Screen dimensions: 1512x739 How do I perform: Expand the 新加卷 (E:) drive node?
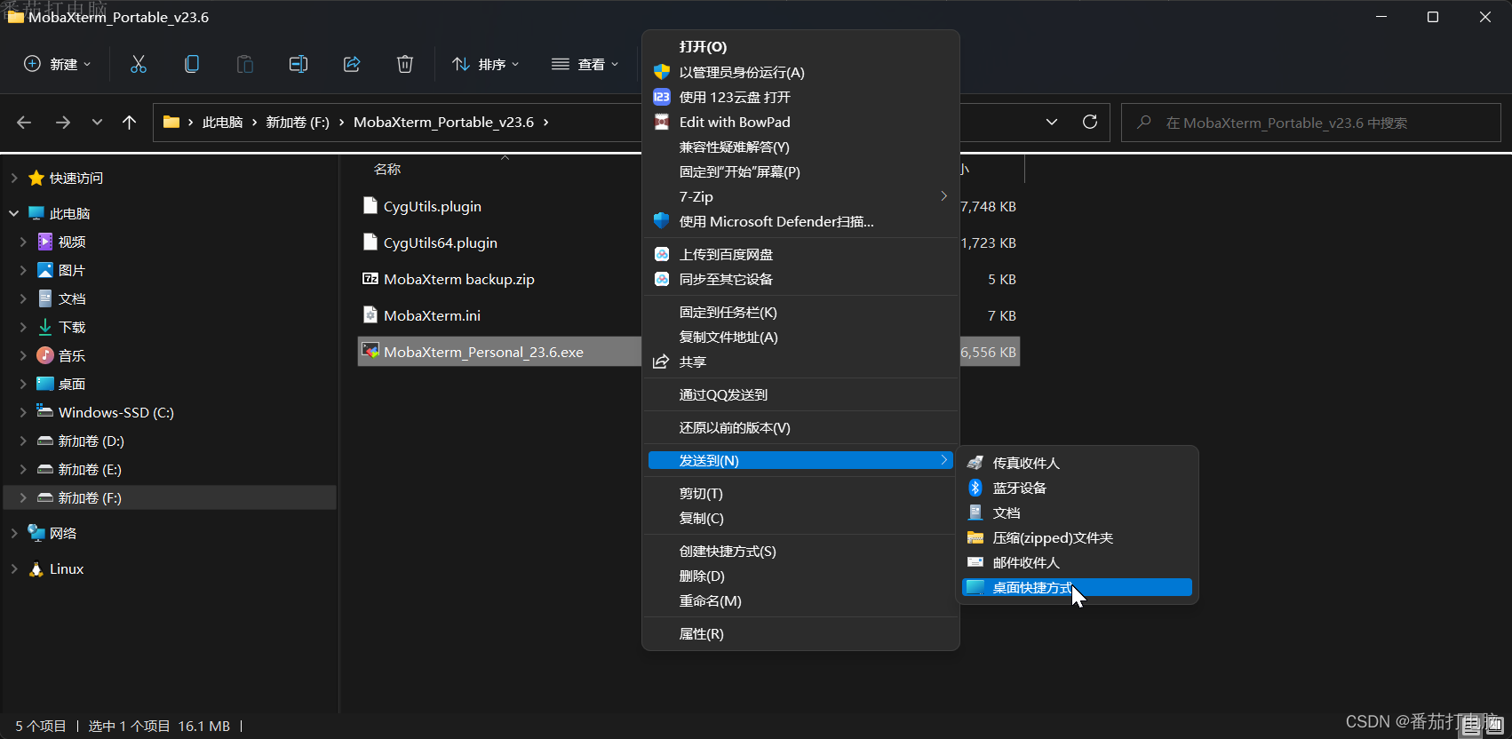pos(23,470)
